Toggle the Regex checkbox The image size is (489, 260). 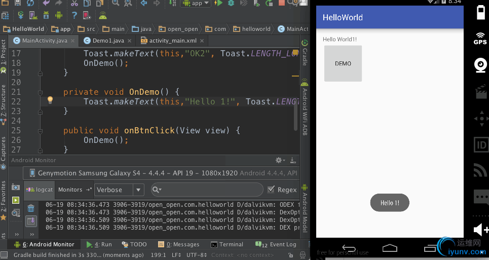pyautogui.click(x=271, y=189)
